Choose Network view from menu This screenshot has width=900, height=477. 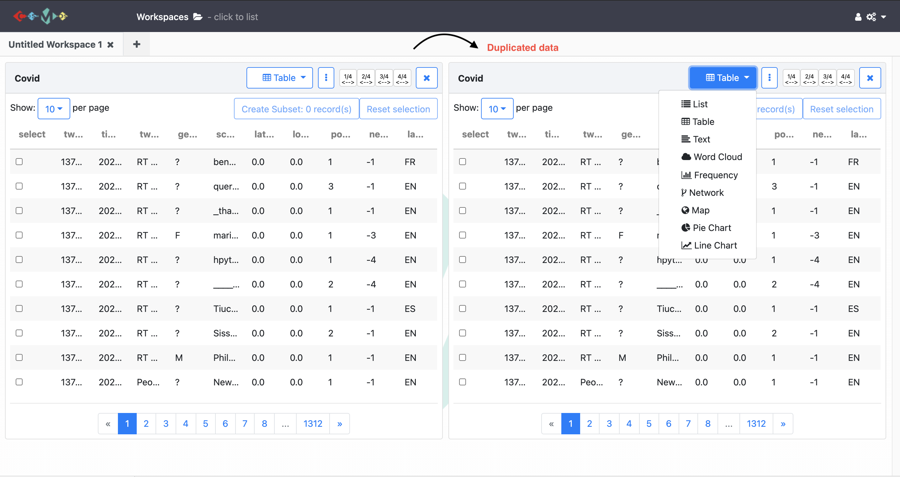tap(707, 192)
